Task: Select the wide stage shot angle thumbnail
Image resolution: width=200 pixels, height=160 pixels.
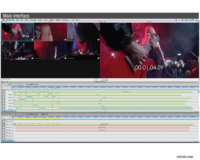Action: 84,51
